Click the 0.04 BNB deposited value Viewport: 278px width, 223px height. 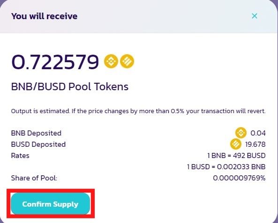258,133
